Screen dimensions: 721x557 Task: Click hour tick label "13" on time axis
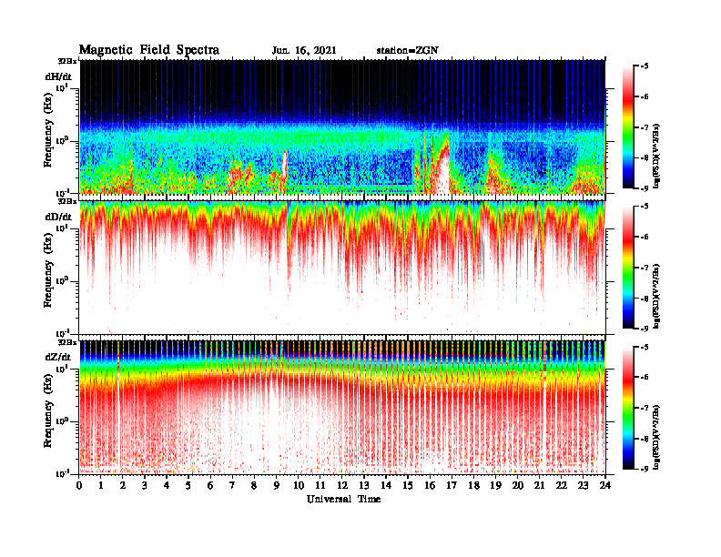(364, 486)
